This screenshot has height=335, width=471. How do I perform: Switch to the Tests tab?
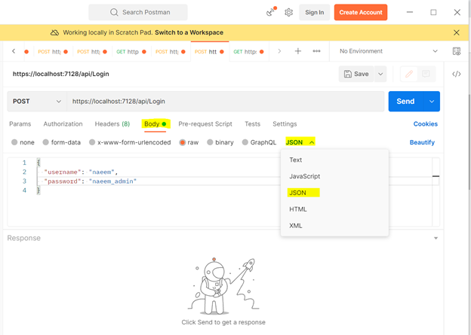(252, 124)
